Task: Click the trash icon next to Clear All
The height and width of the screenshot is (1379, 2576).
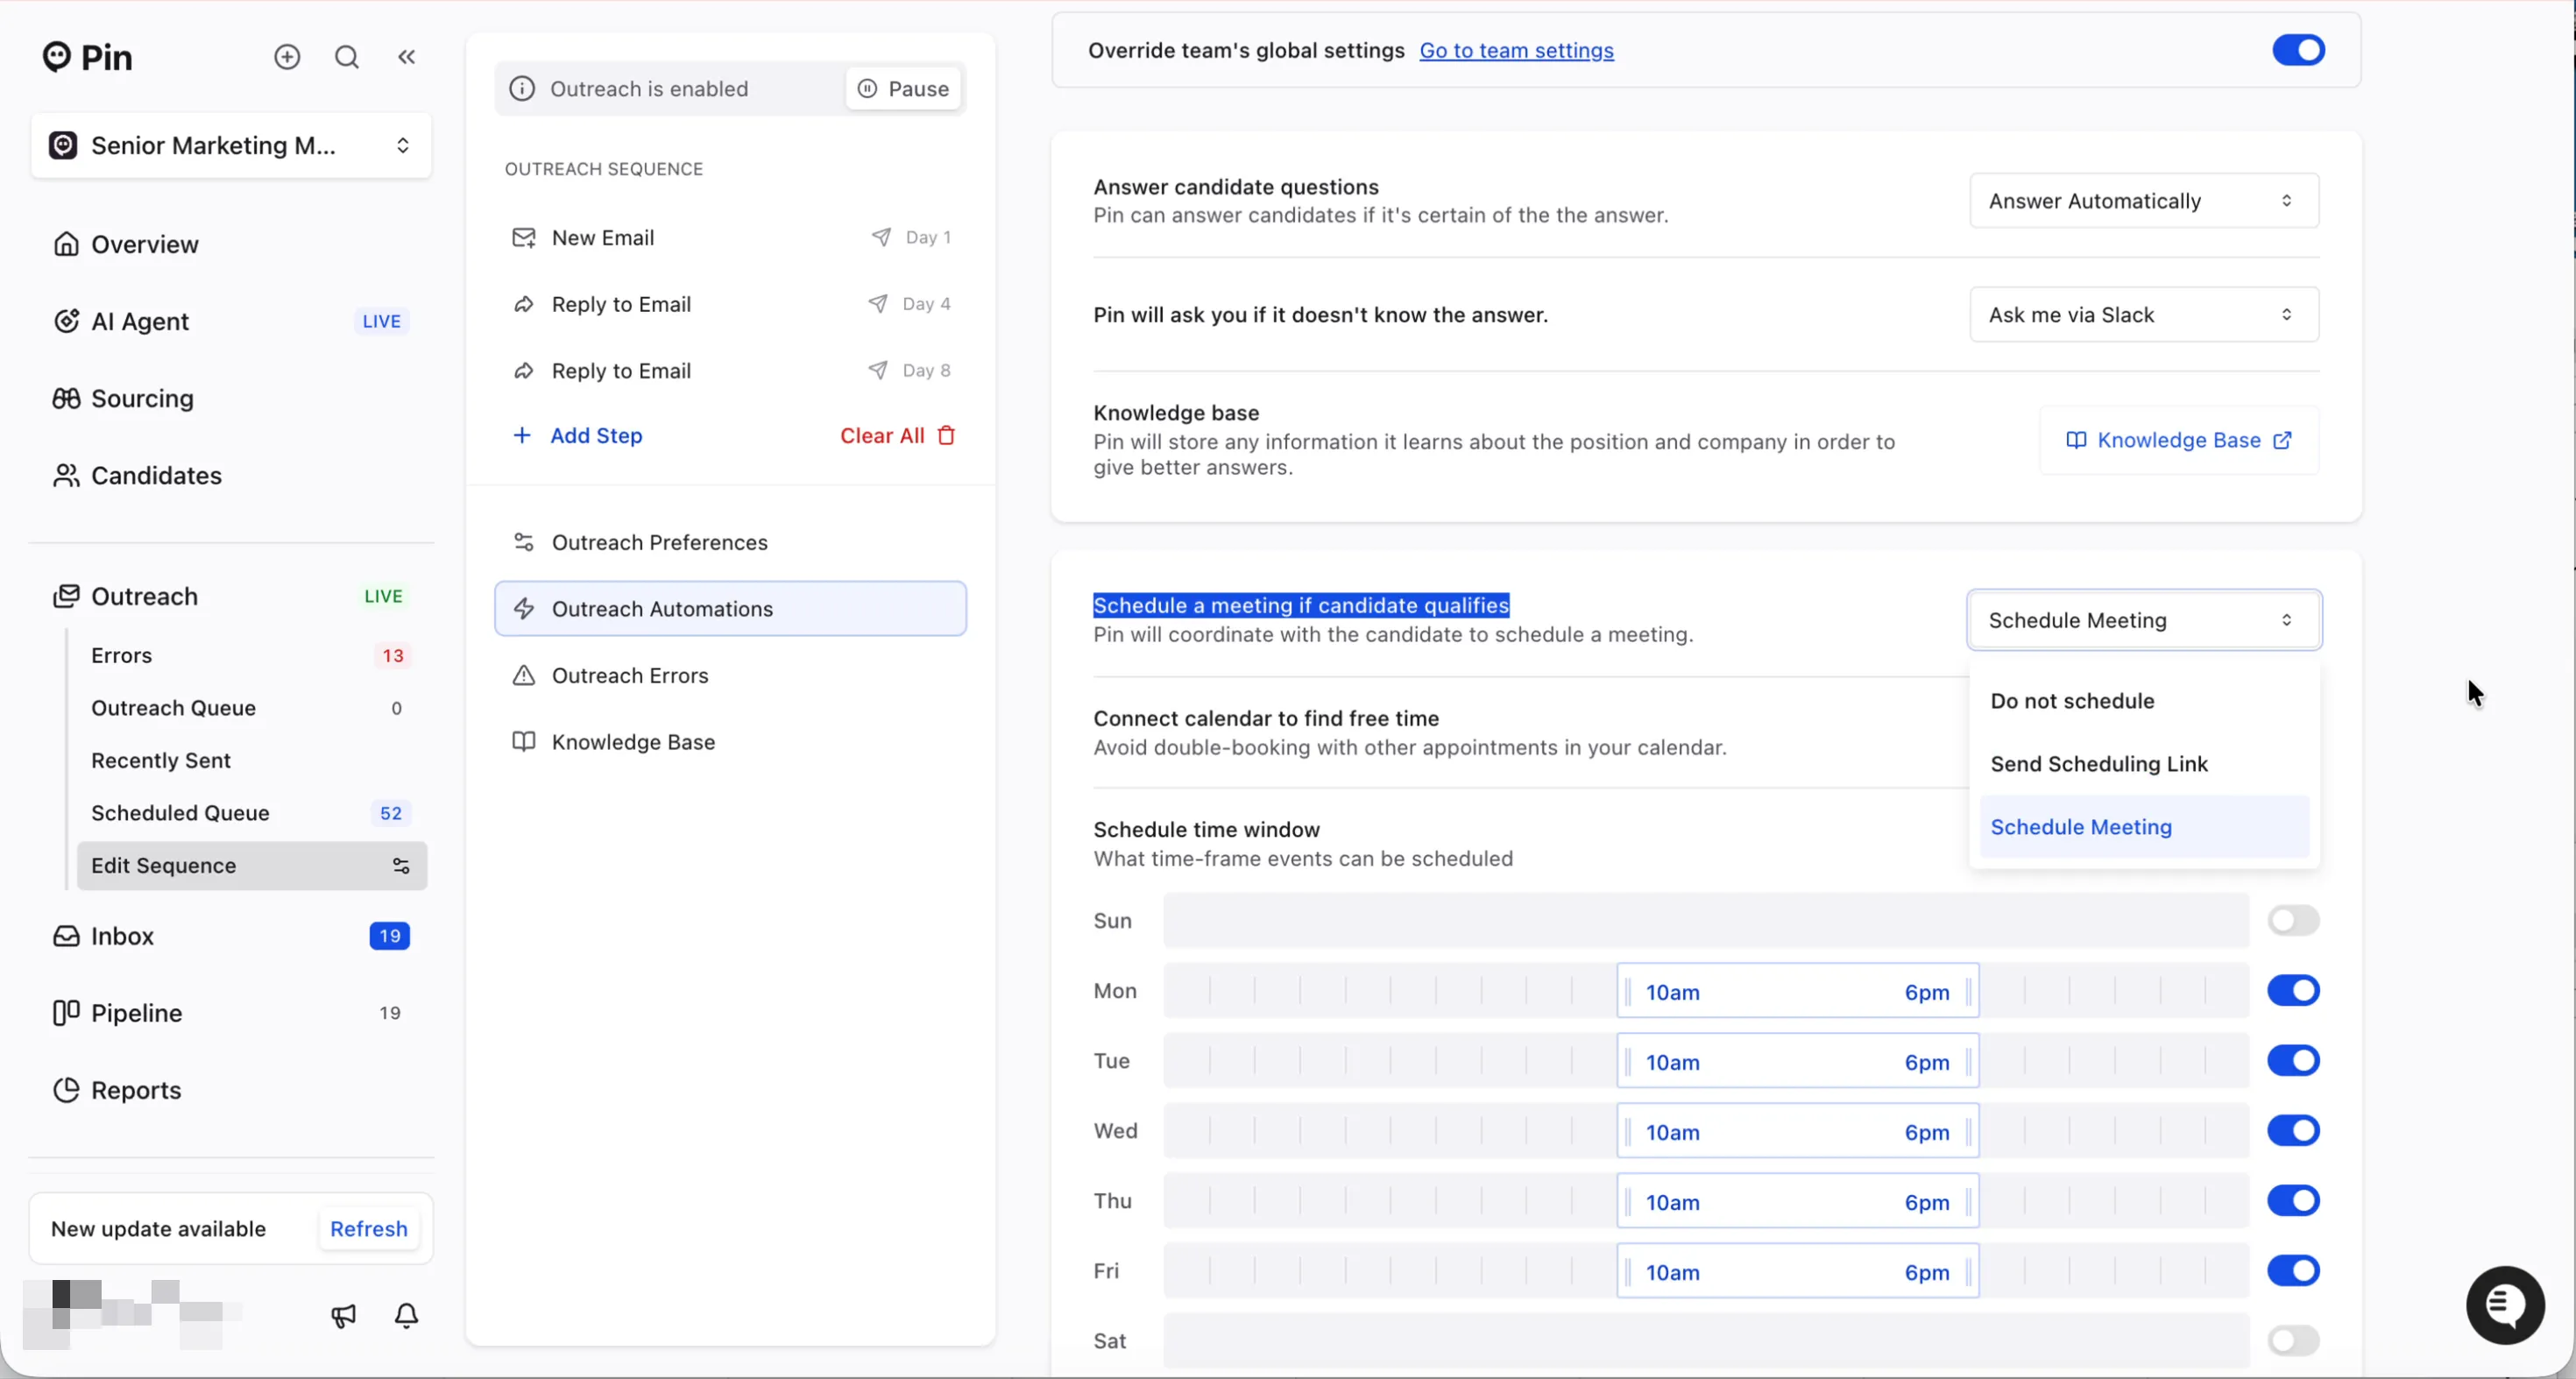Action: tap(946, 436)
